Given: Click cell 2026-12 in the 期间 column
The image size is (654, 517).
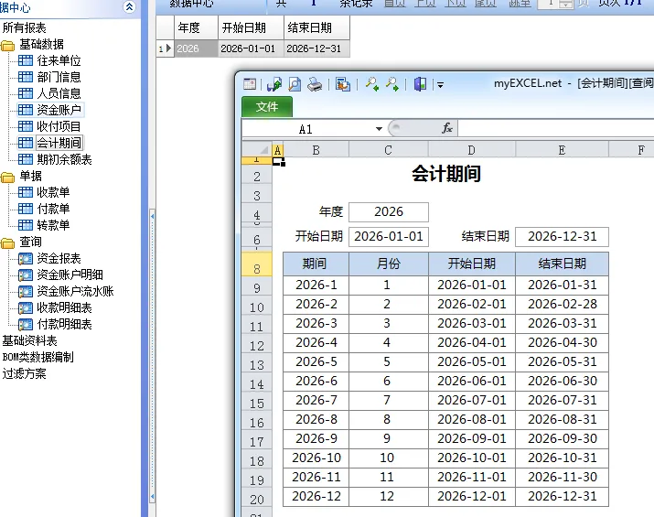Looking at the screenshot, I should pyautogui.click(x=316, y=496).
